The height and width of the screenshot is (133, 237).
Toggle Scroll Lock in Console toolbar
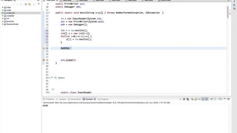point(196,99)
